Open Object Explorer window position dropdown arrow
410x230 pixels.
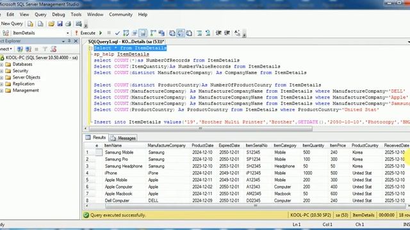(x=63, y=41)
